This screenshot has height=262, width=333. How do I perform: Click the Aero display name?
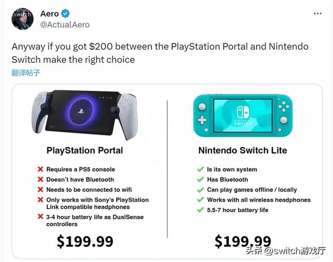tap(49, 13)
